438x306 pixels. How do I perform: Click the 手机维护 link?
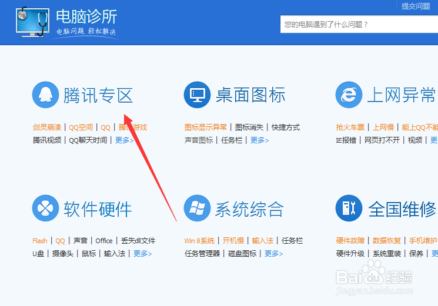[423, 241]
